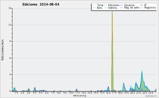Click the x-axis label '4 h'
The width and height of the screenshot is (159, 98).
(34, 93)
